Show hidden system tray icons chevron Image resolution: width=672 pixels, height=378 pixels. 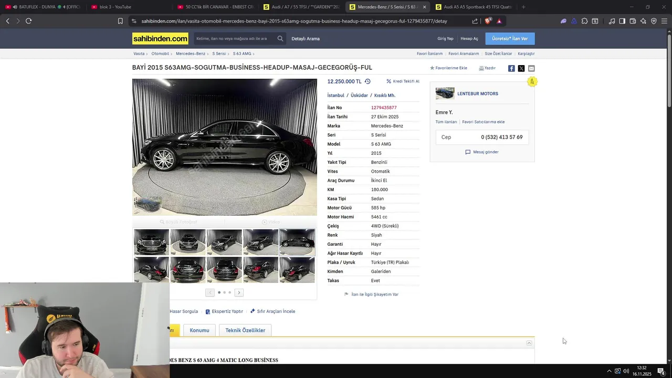pos(609,371)
